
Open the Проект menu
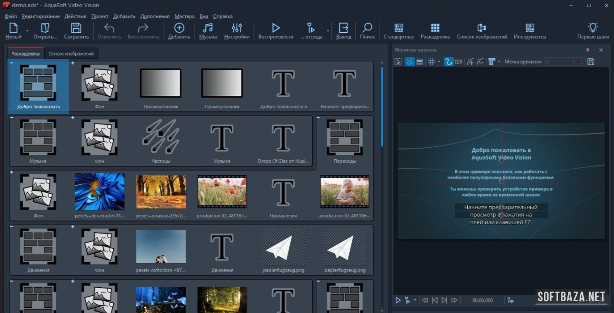(x=100, y=16)
